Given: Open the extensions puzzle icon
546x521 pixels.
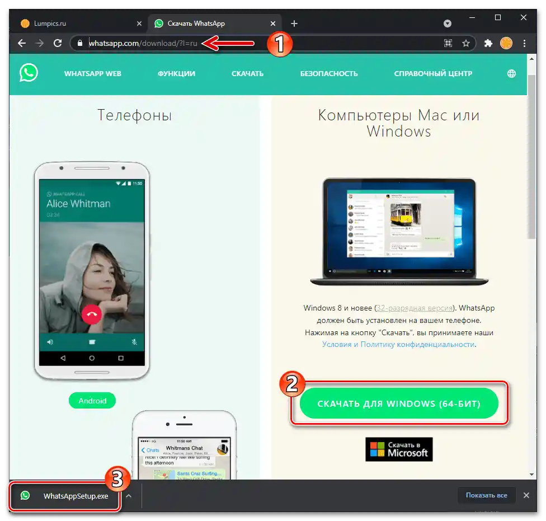Looking at the screenshot, I should coord(488,43).
